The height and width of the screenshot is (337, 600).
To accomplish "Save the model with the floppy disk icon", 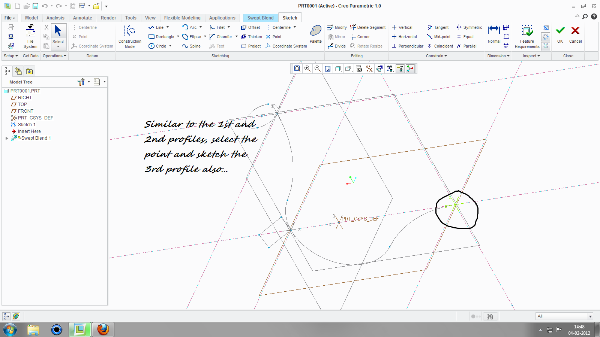I will (35, 6).
